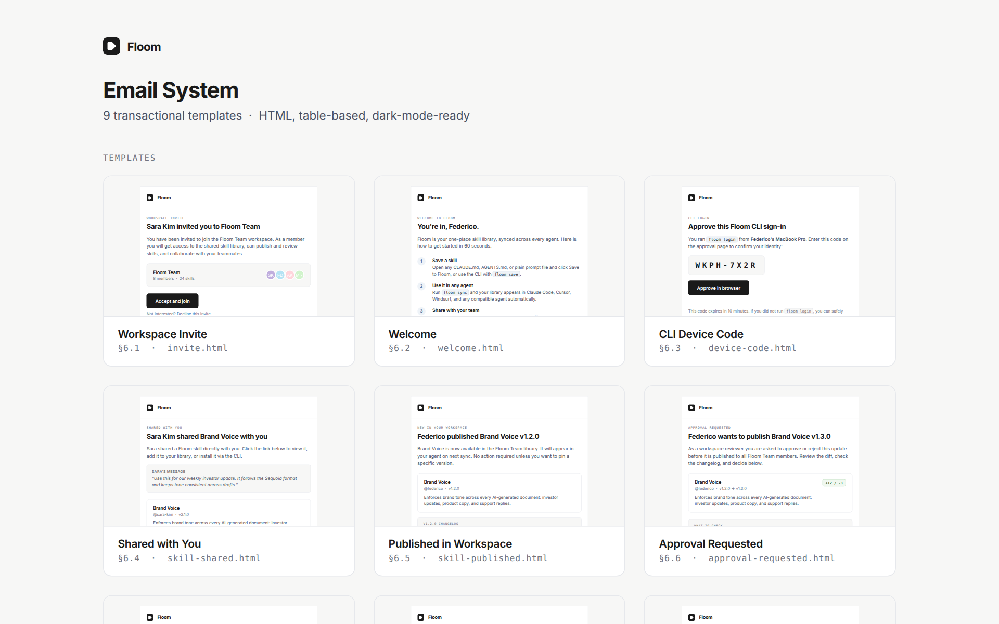Image resolution: width=999 pixels, height=624 pixels.
Task: Click the WKPH-7X2R device code box
Action: click(x=726, y=265)
